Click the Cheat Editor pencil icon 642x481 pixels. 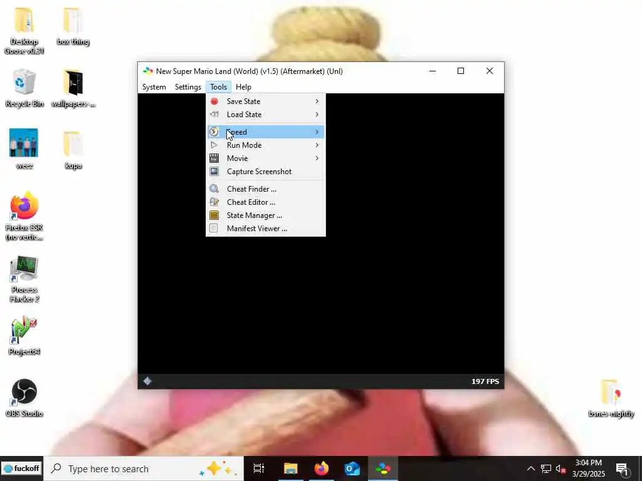(x=214, y=202)
